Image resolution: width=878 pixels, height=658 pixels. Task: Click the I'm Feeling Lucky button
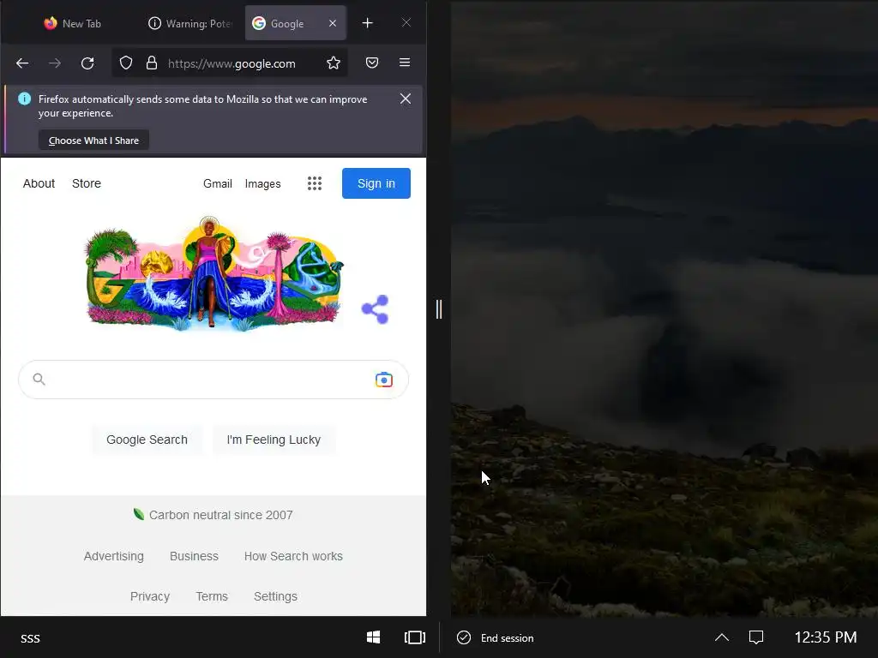pyautogui.click(x=274, y=440)
